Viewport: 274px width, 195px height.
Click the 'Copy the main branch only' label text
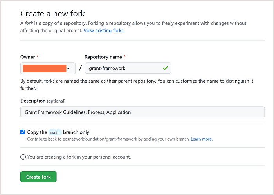pos(58,132)
